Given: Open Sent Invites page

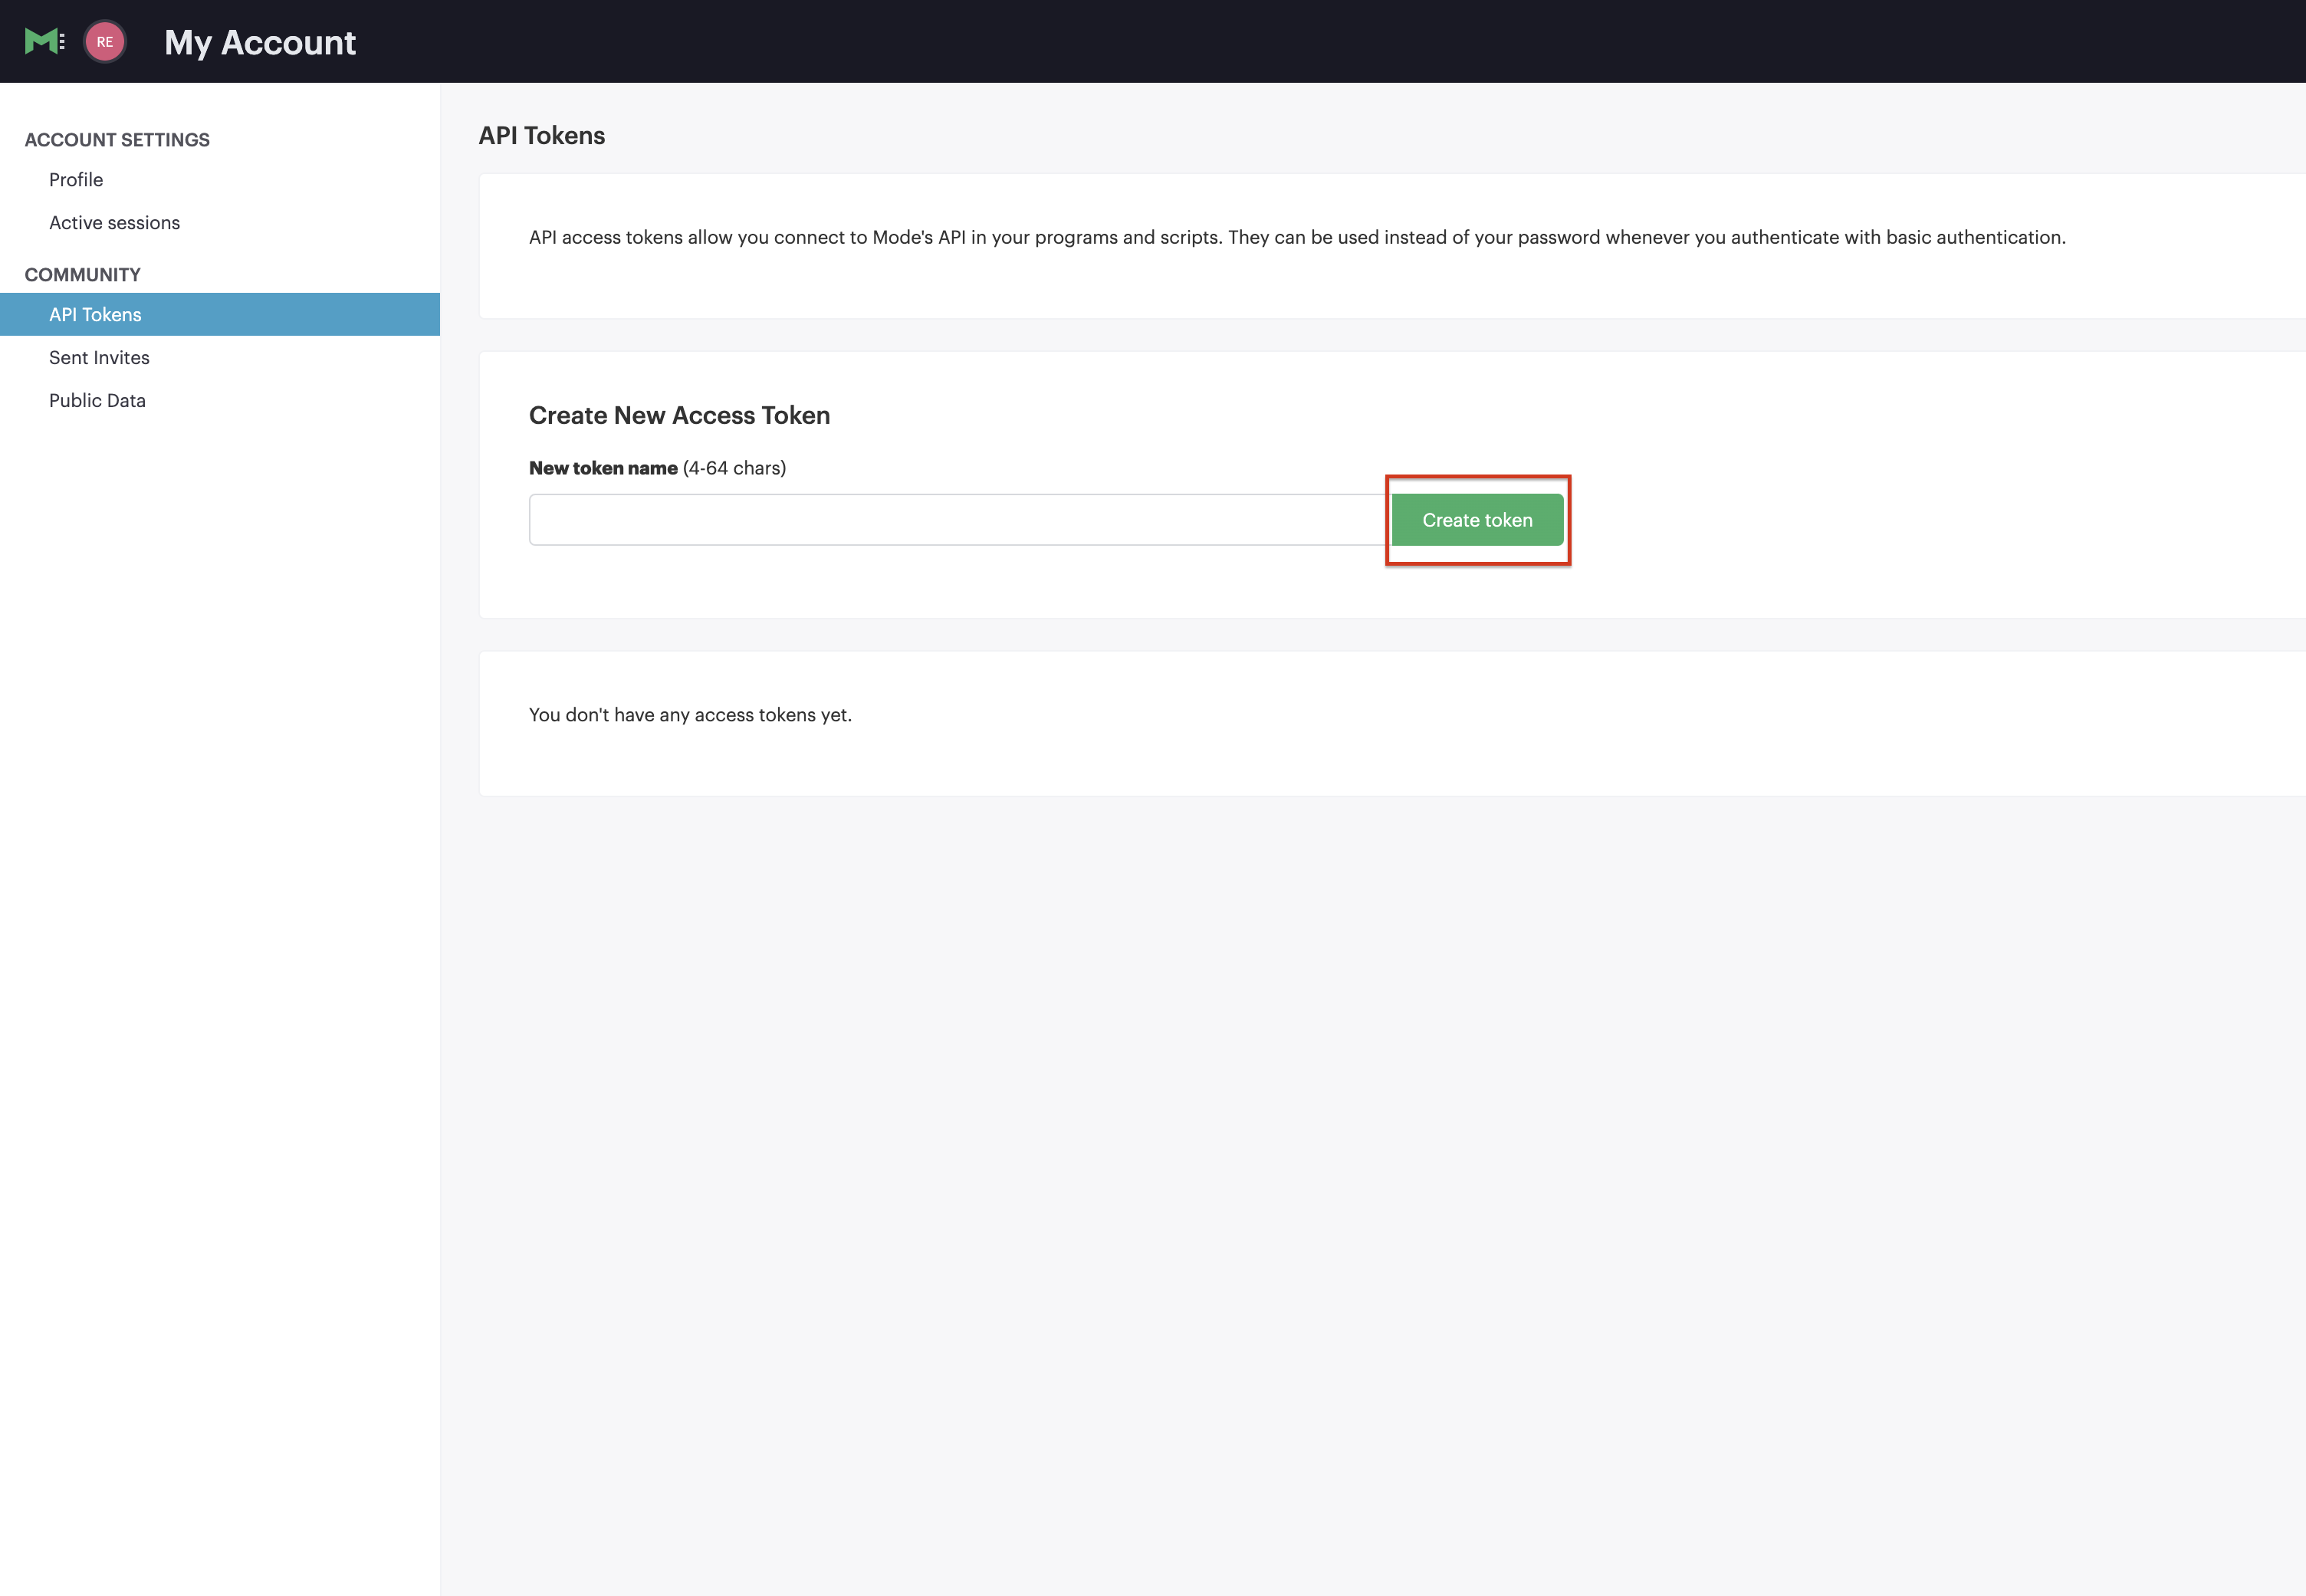Looking at the screenshot, I should point(99,358).
